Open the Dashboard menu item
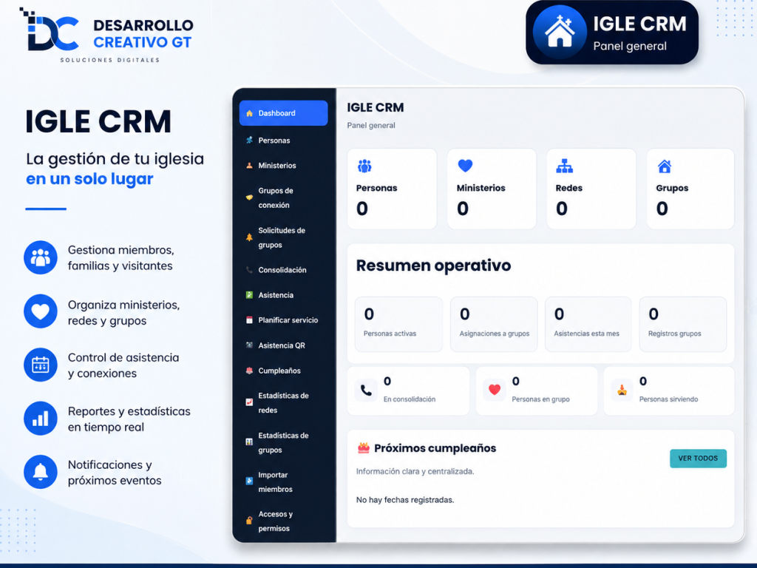 283,113
